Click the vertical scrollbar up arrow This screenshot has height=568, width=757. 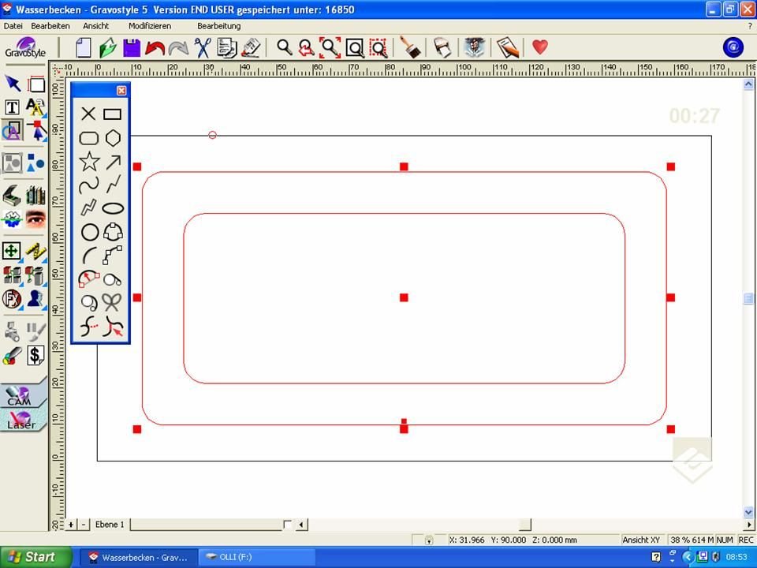click(x=748, y=84)
